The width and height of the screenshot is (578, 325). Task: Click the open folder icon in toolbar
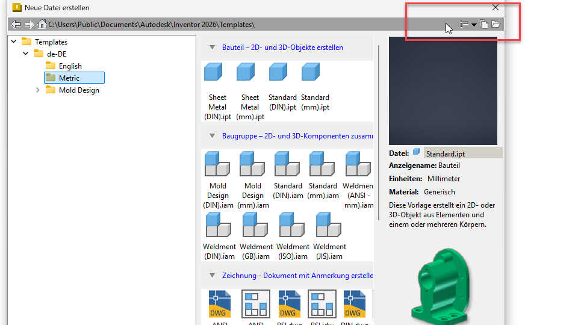click(x=496, y=24)
